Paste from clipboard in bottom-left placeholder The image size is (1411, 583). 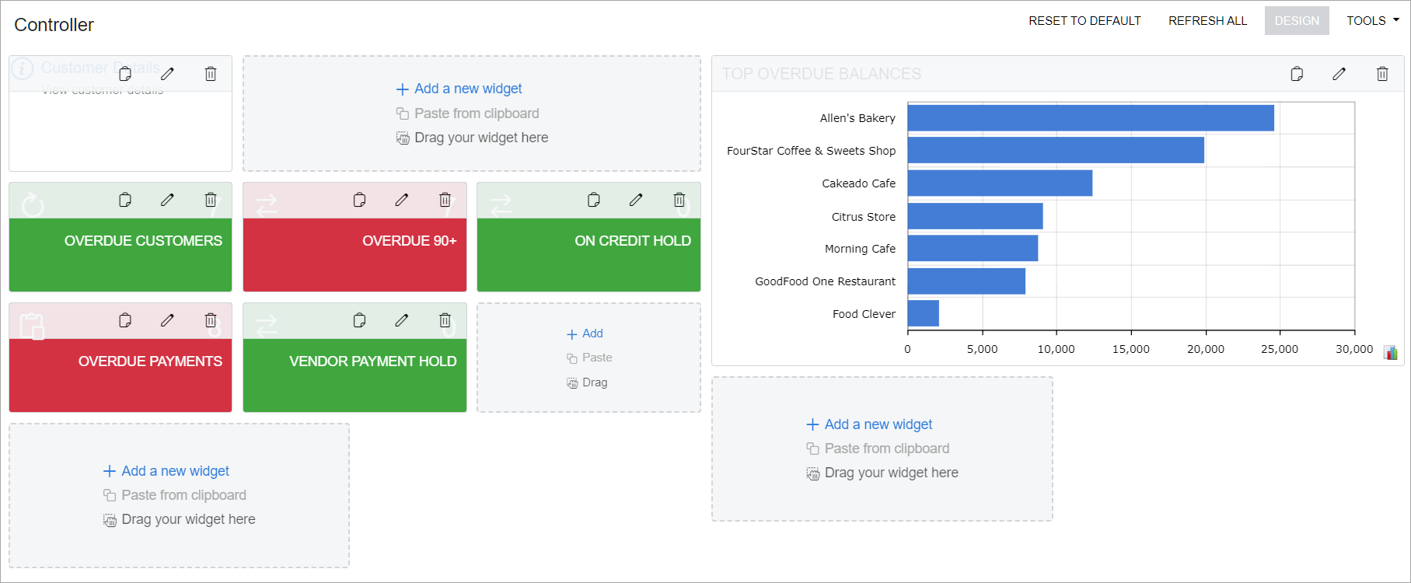[183, 495]
